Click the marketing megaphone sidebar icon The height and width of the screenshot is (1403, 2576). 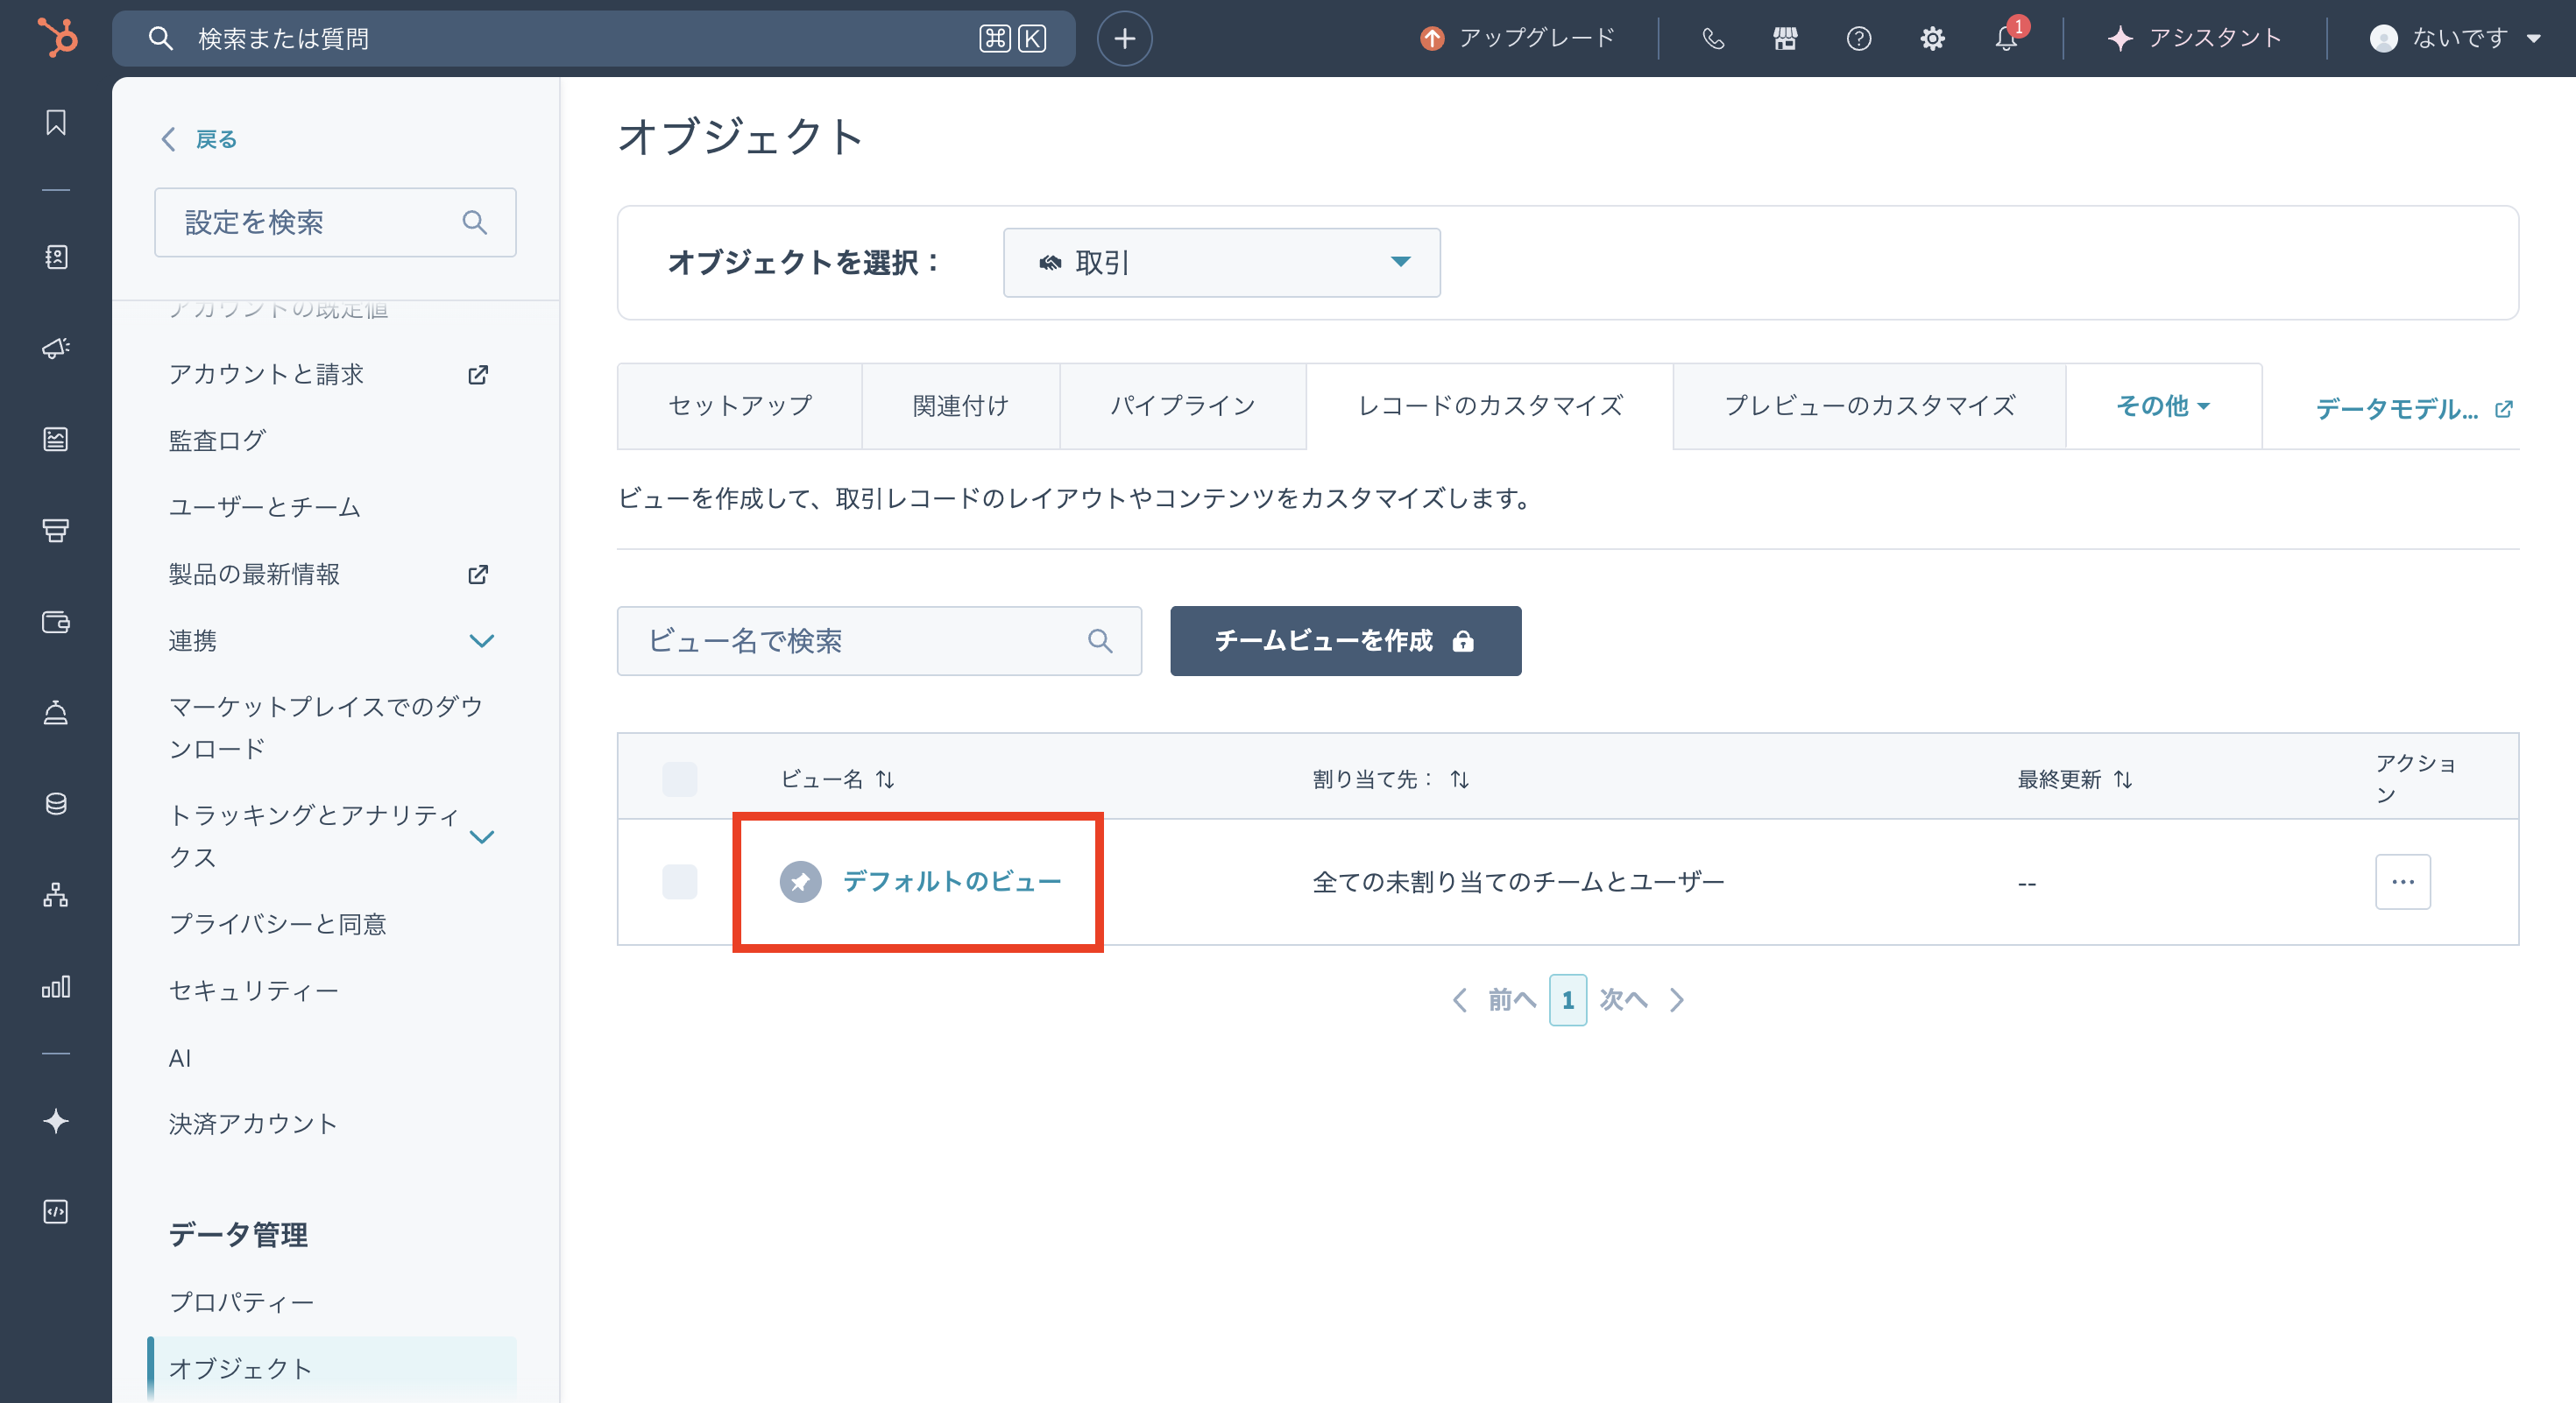(x=56, y=348)
